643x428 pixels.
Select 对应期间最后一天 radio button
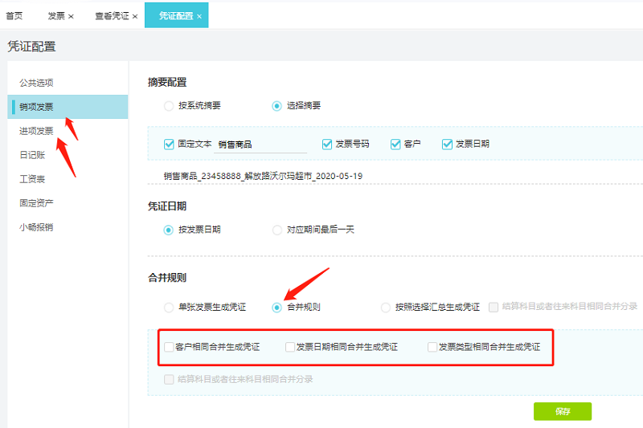(276, 230)
